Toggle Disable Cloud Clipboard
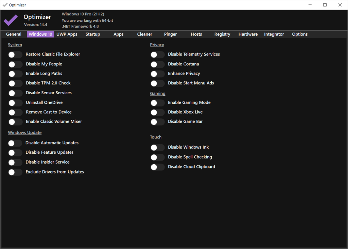 [157, 167]
